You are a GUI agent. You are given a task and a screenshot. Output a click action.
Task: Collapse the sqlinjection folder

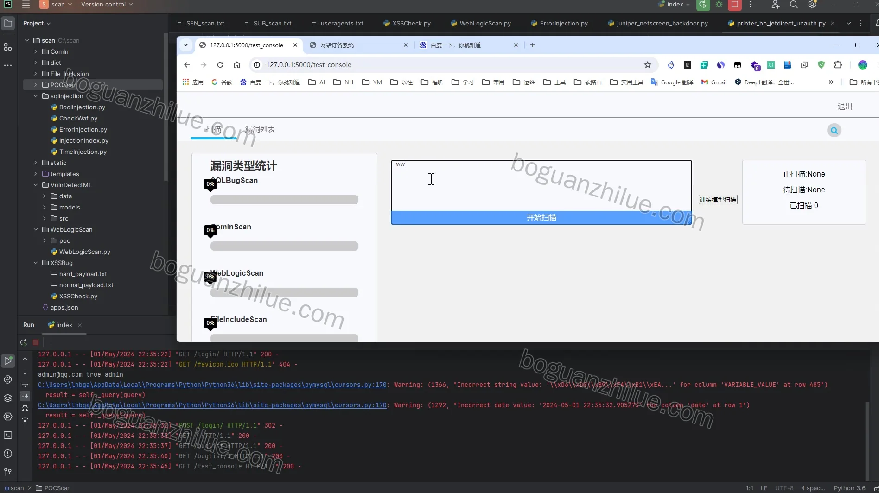[36, 96]
